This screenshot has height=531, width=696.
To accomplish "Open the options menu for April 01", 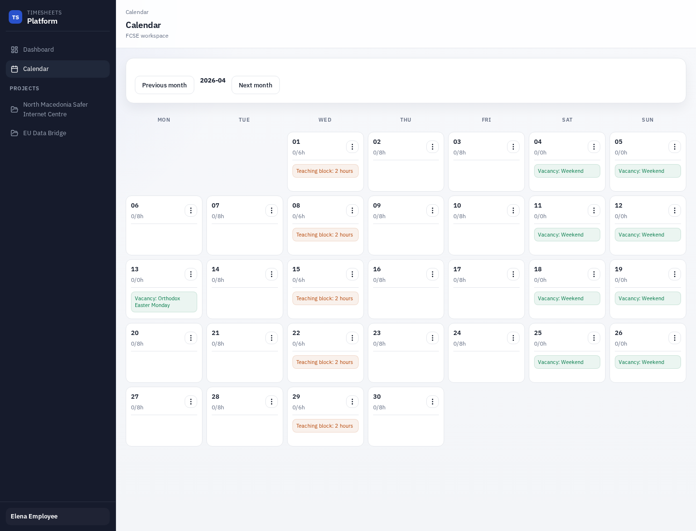I will (352, 147).
